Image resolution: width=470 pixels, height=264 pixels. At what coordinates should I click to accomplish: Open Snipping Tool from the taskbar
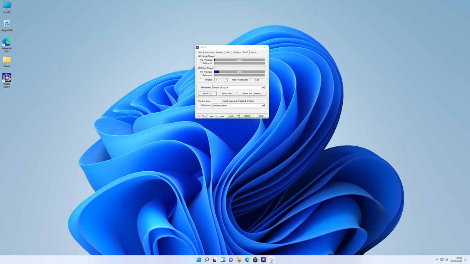click(271, 260)
